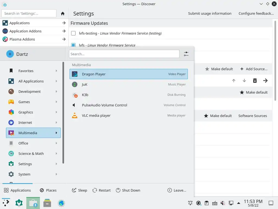Click Shut Down button
The height and width of the screenshot is (209, 278).
click(128, 190)
